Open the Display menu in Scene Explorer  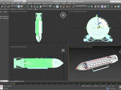(x=5, y=12)
